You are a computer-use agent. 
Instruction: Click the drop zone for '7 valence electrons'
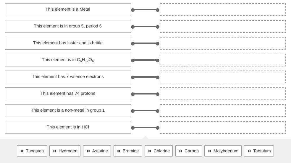pos(223,77)
